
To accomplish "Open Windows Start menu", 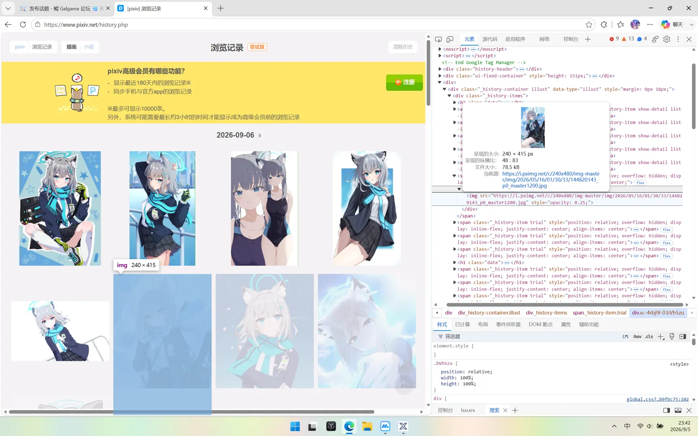I will (x=295, y=426).
